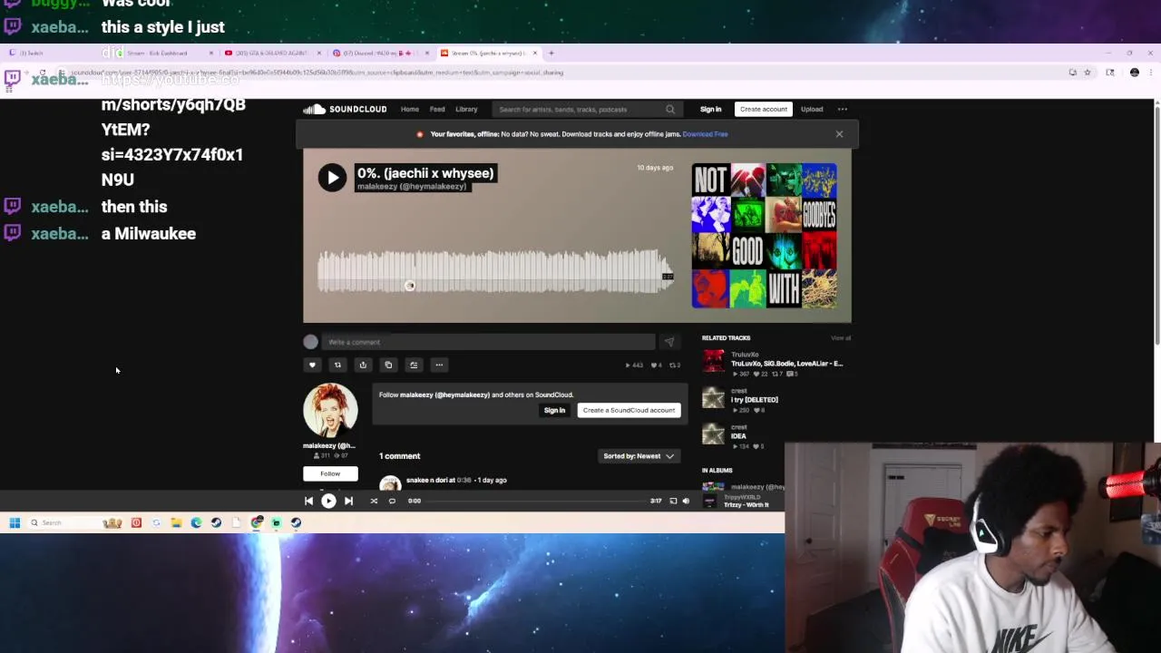Switch to the Discord browser tab
This screenshot has height=653, width=1161.
click(379, 53)
